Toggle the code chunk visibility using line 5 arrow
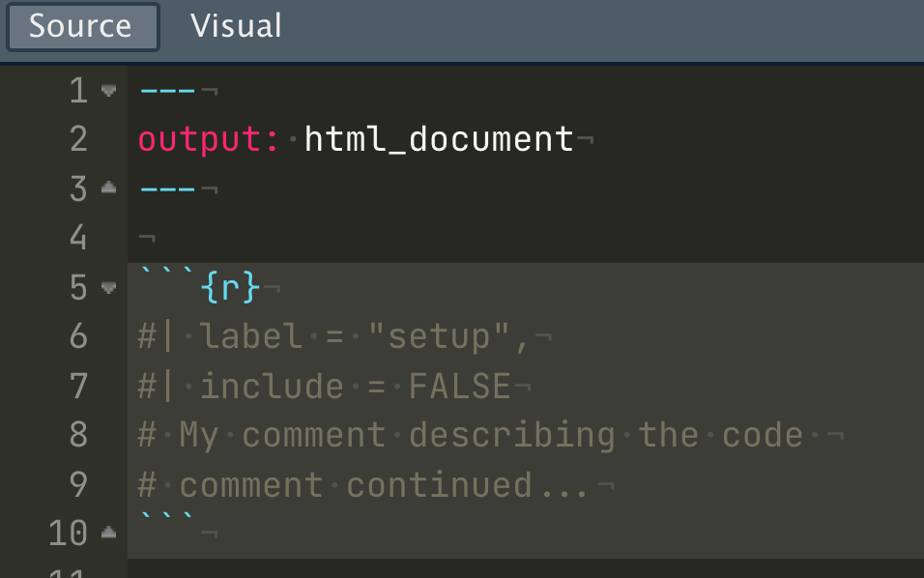The height and width of the screenshot is (578, 924). pyautogui.click(x=108, y=287)
